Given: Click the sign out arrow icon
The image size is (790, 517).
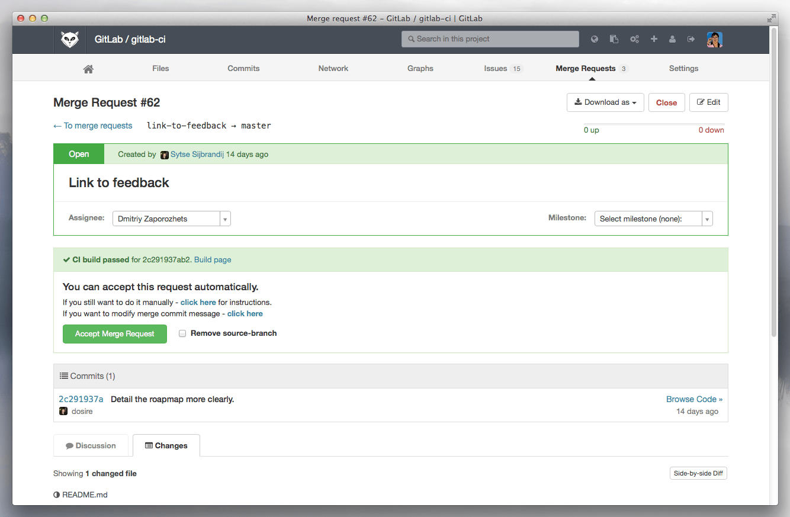Looking at the screenshot, I should [x=691, y=39].
